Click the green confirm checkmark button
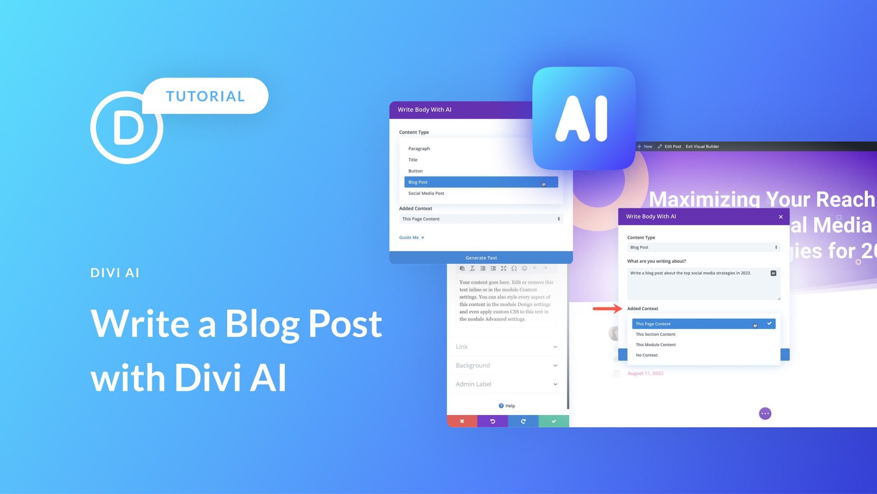 coord(553,421)
